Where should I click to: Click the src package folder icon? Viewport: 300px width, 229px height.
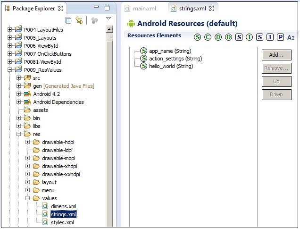[x=27, y=77]
